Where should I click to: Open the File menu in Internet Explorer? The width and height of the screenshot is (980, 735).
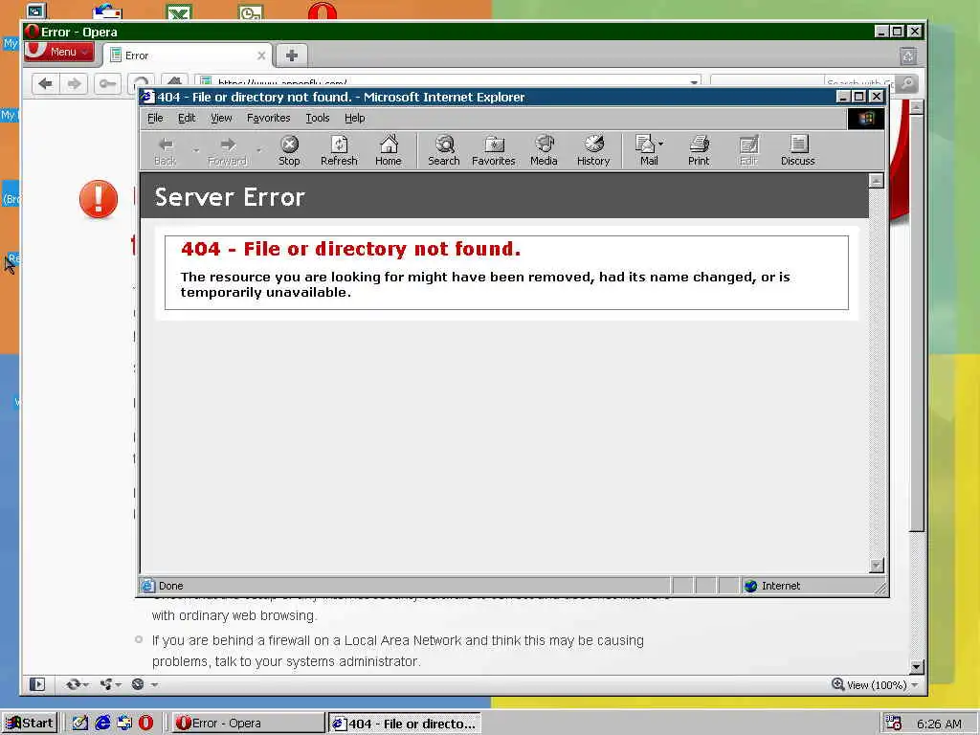(x=155, y=118)
